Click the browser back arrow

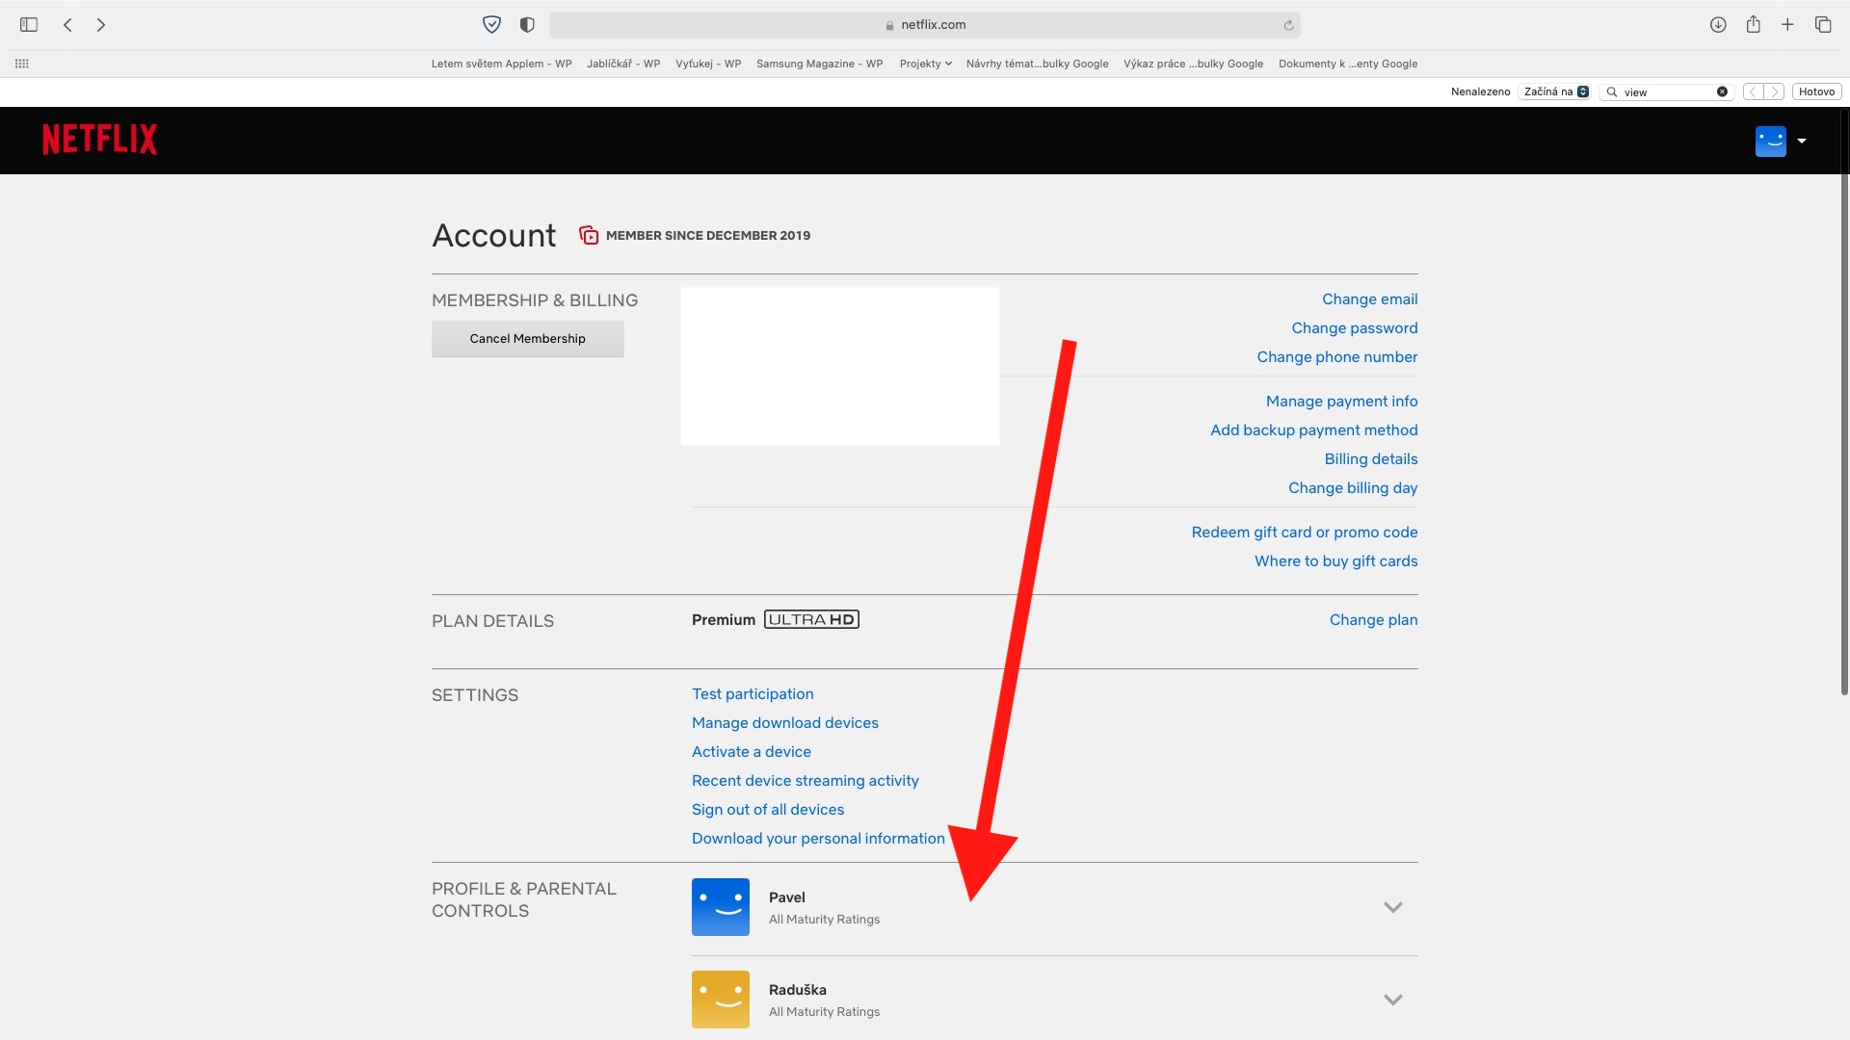[67, 25]
